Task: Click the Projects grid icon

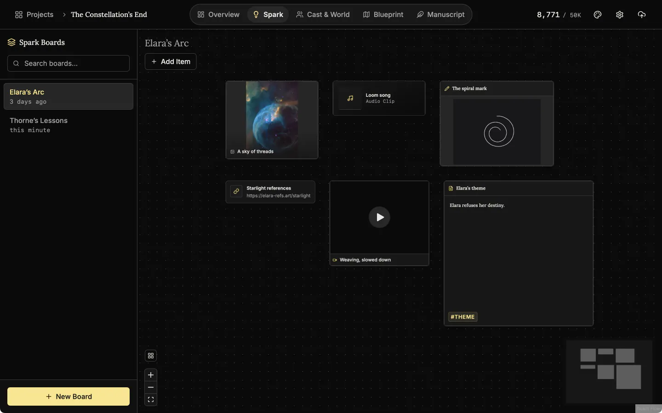Action: tap(19, 15)
